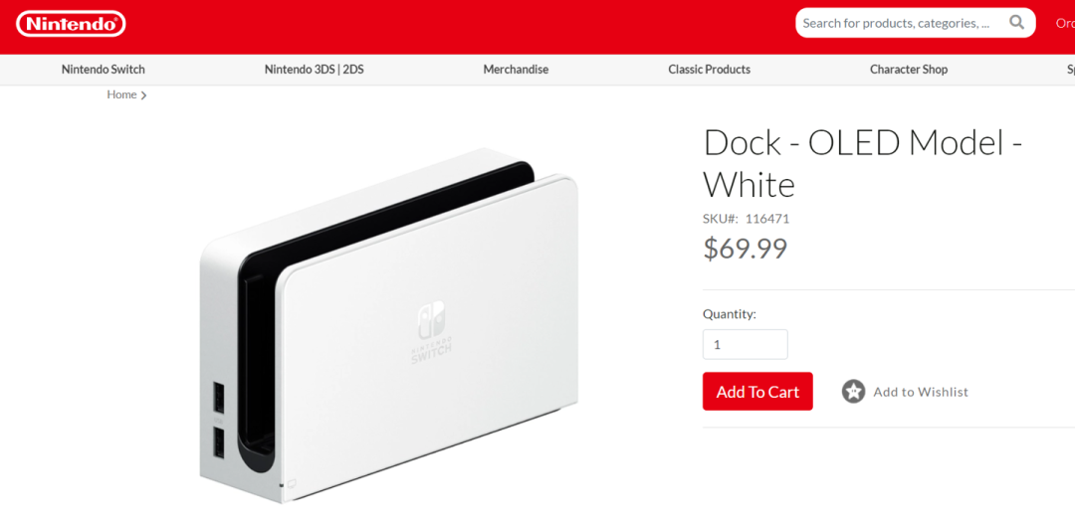Click the white dock product image
The width and height of the screenshot is (1075, 523).
coord(389,325)
